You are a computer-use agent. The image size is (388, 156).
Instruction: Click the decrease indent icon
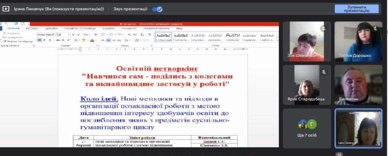[x=130, y=34]
